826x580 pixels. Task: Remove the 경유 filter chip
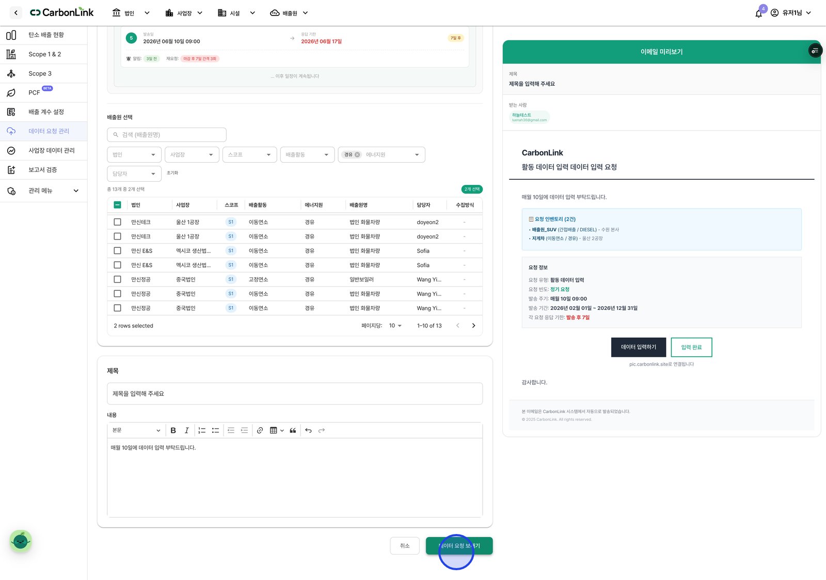pyautogui.click(x=357, y=155)
